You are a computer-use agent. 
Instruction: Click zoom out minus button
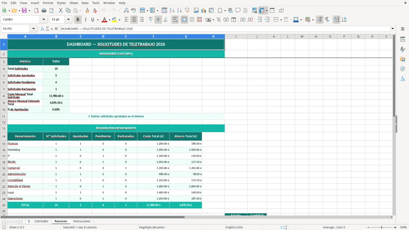tap(368, 227)
